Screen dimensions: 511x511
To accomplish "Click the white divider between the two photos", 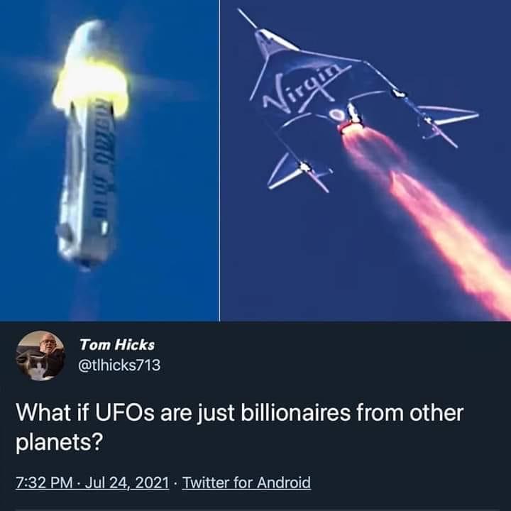I will 219,160.
